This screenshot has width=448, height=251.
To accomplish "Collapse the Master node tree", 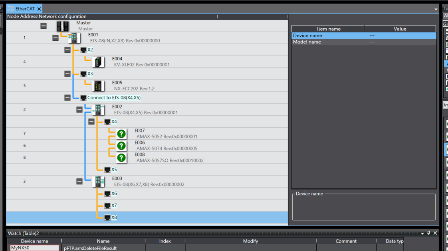I will pyautogui.click(x=44, y=26).
